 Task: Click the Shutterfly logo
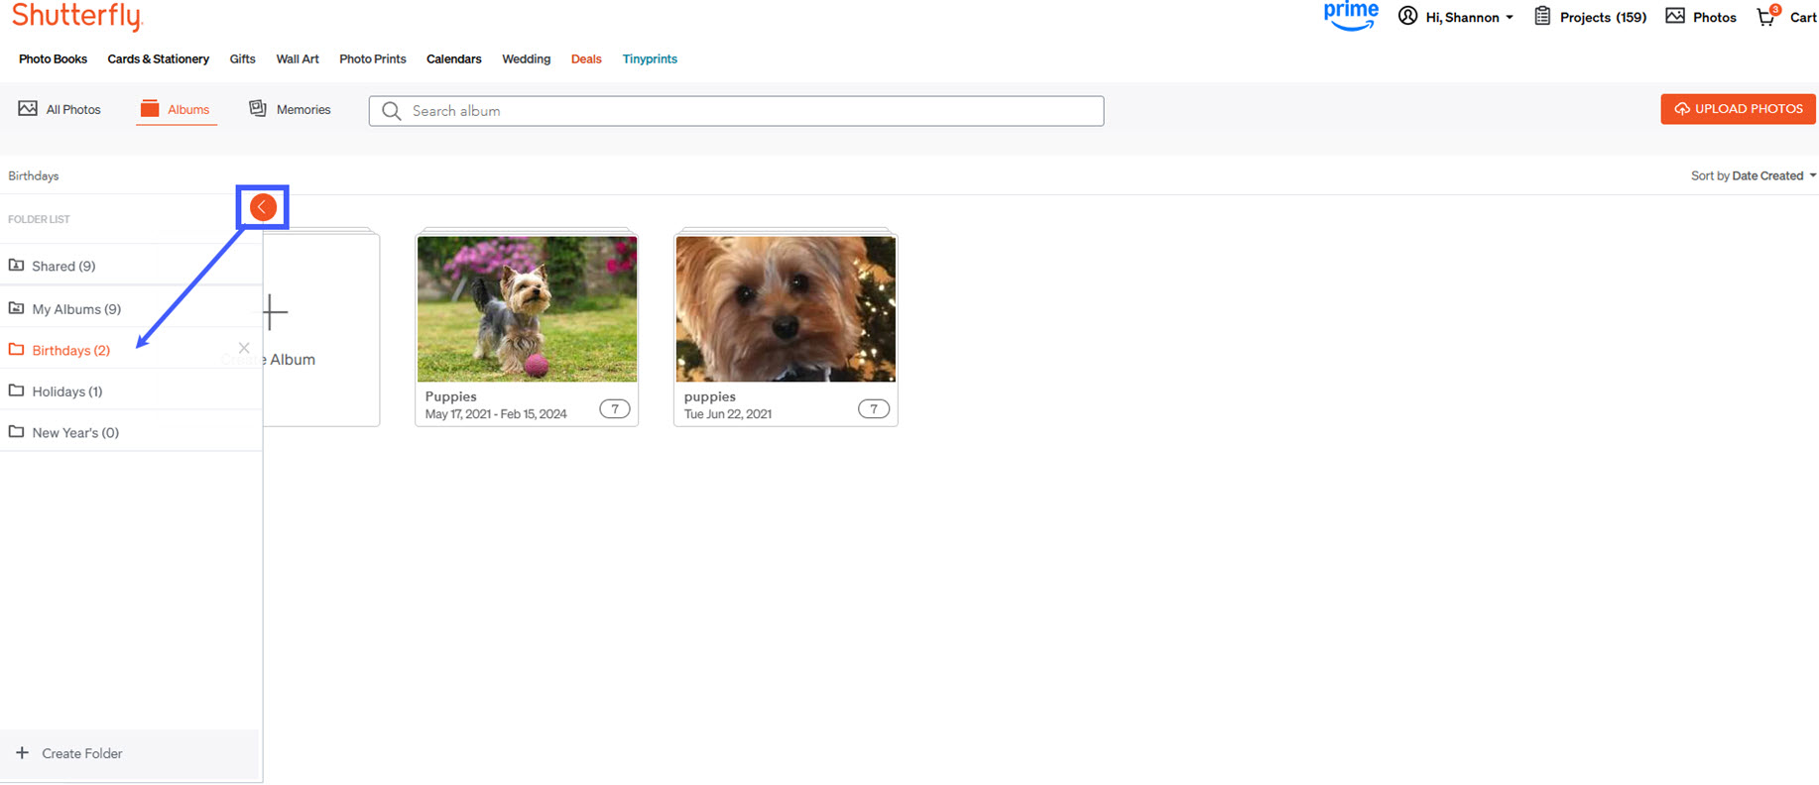[77, 16]
